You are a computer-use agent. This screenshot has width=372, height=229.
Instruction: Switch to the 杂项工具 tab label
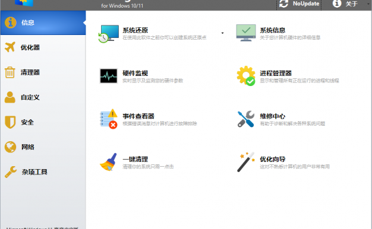(x=34, y=172)
